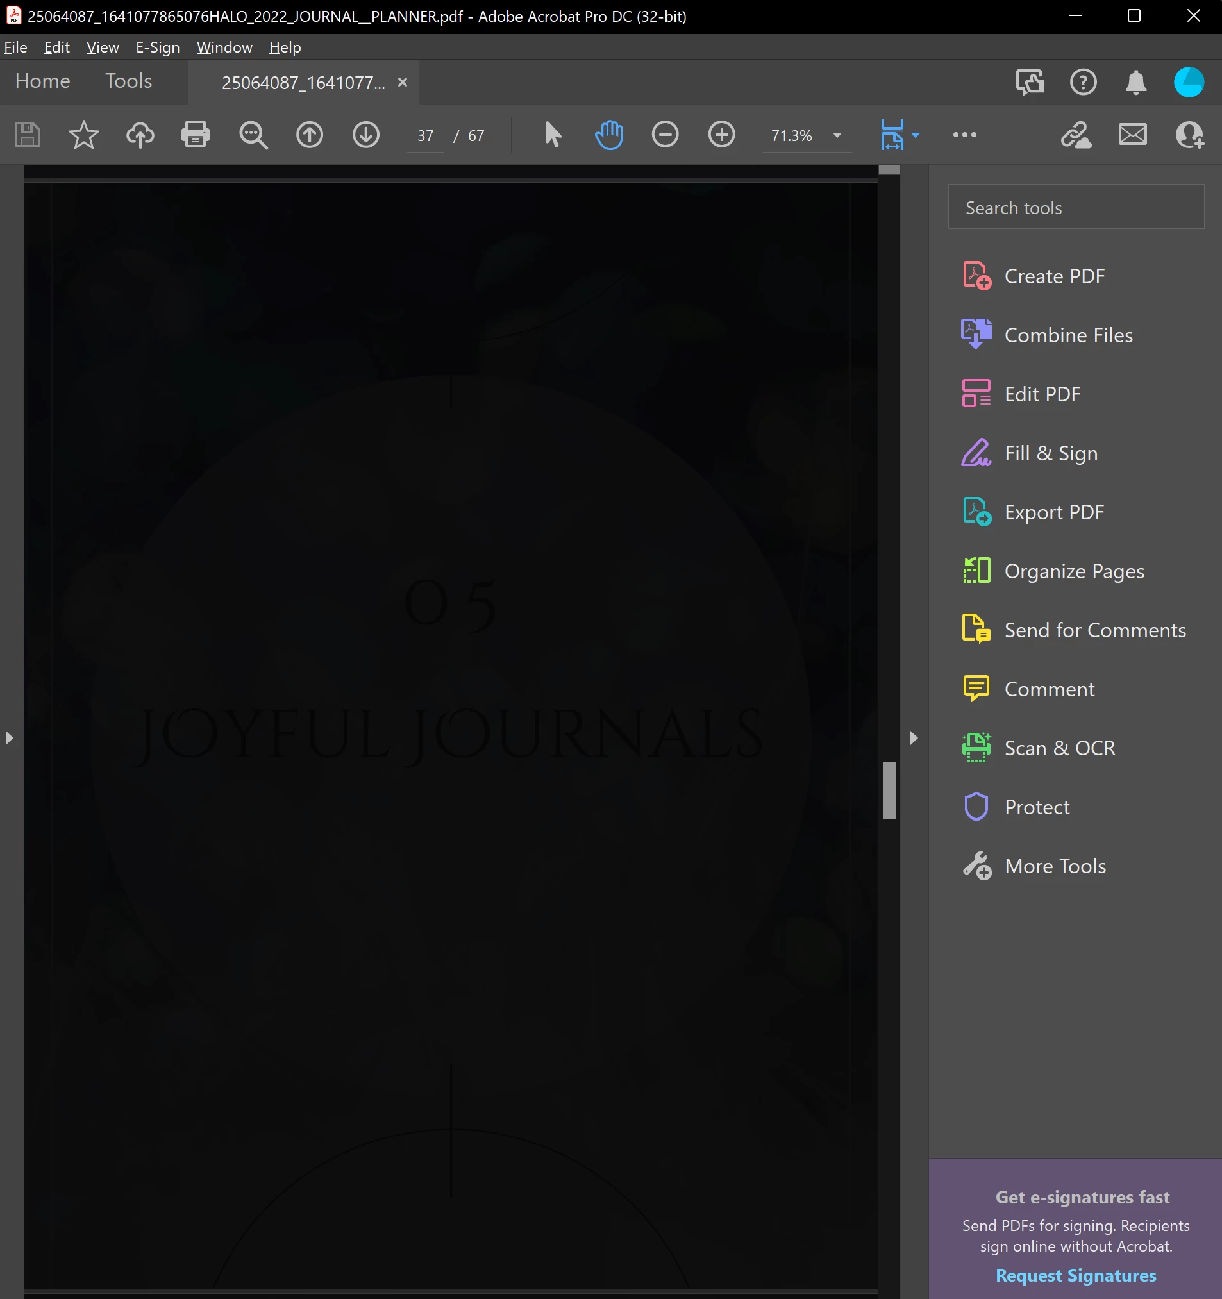The image size is (1222, 1299).
Task: Switch to the Tools tab
Action: coord(129,81)
